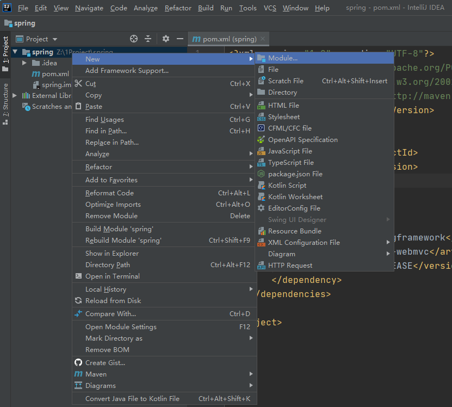This screenshot has width=452, height=407.
Task: Select Module... in the New submenu
Action: point(325,58)
